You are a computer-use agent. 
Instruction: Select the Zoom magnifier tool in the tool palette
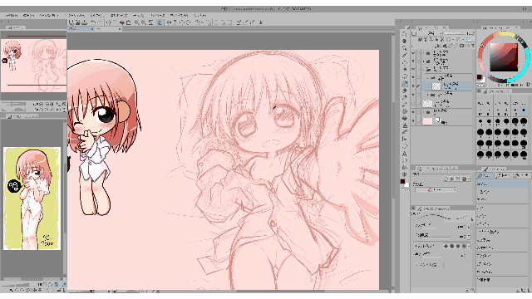(x=405, y=34)
